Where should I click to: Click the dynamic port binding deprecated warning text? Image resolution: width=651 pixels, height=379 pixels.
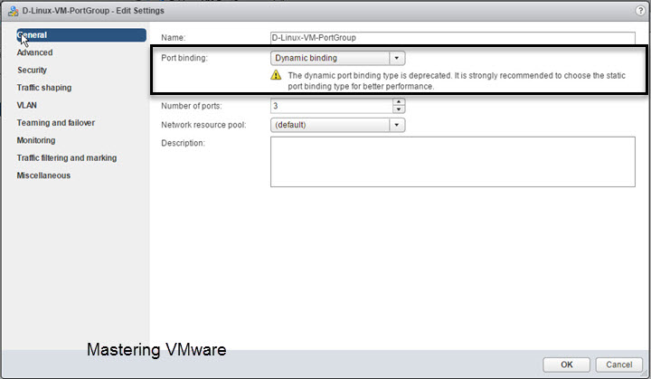pyautogui.click(x=457, y=81)
